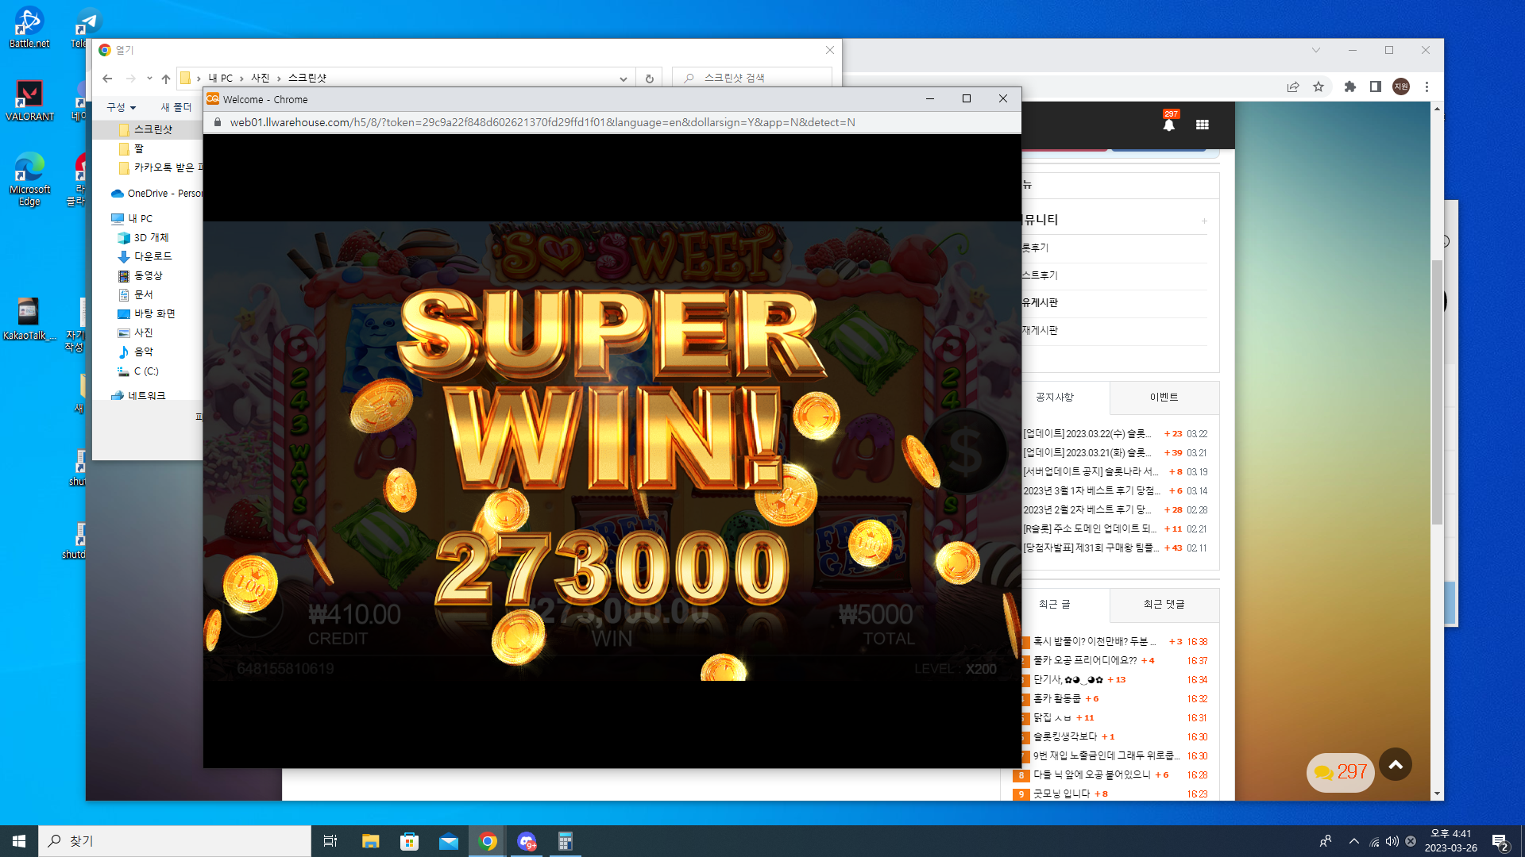1525x857 pixels.
Task: Open the 구성 organize menu
Action: [x=122, y=107]
